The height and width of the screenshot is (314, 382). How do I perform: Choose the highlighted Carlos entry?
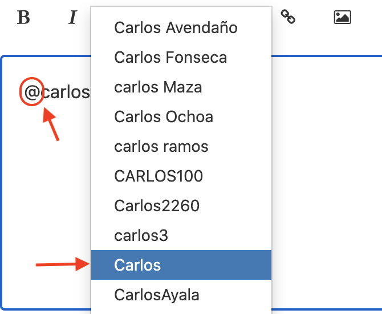pyautogui.click(x=181, y=265)
